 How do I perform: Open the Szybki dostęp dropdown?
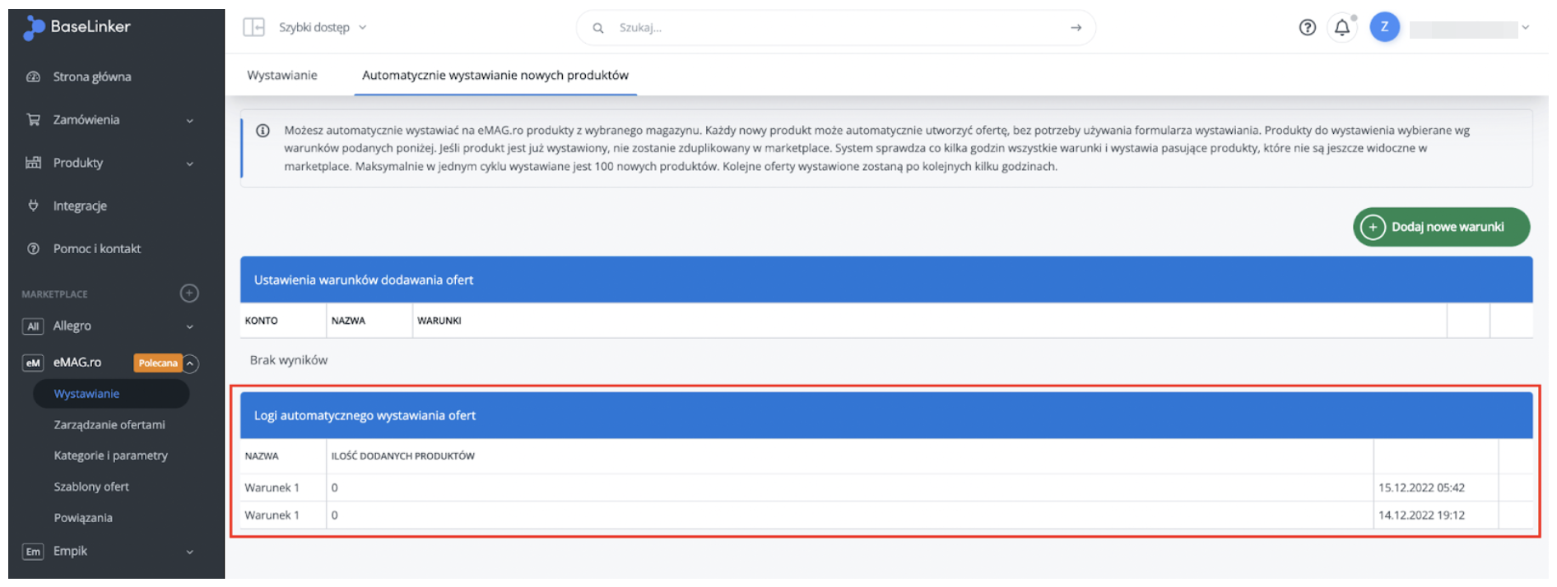[x=323, y=27]
